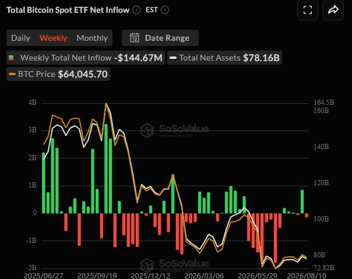The height and width of the screenshot is (279, 352).
Task: Click the 3B left axis label
Action: (32, 130)
